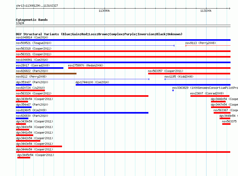The width and height of the screenshot is (238, 176).
Task: Click the 113100k ruler tick label
Action: 206,11
